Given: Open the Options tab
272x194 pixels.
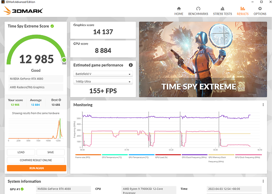Looking at the screenshot, I should click(x=260, y=11).
